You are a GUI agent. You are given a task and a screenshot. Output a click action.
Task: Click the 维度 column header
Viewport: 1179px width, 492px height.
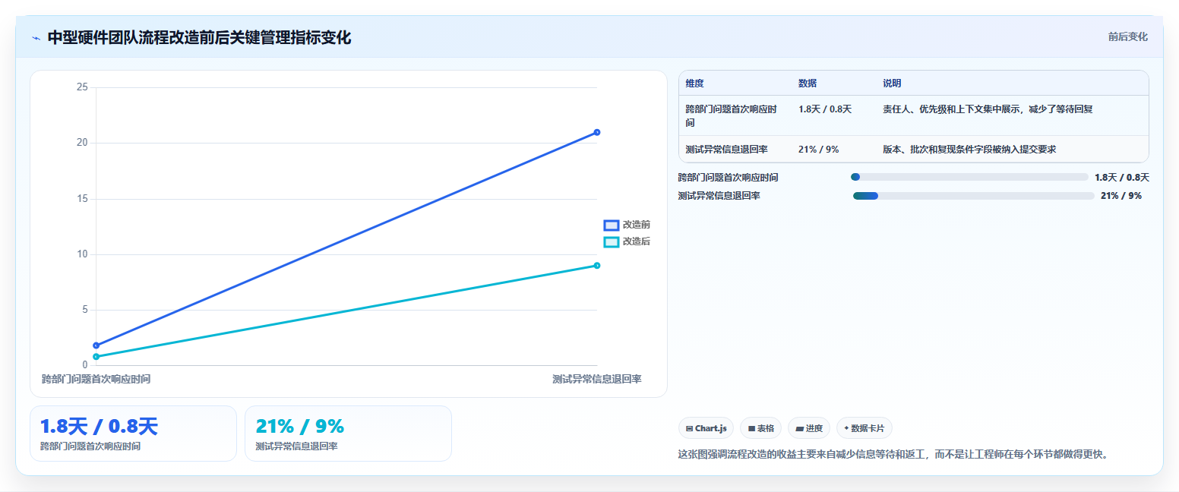pyautogui.click(x=694, y=84)
